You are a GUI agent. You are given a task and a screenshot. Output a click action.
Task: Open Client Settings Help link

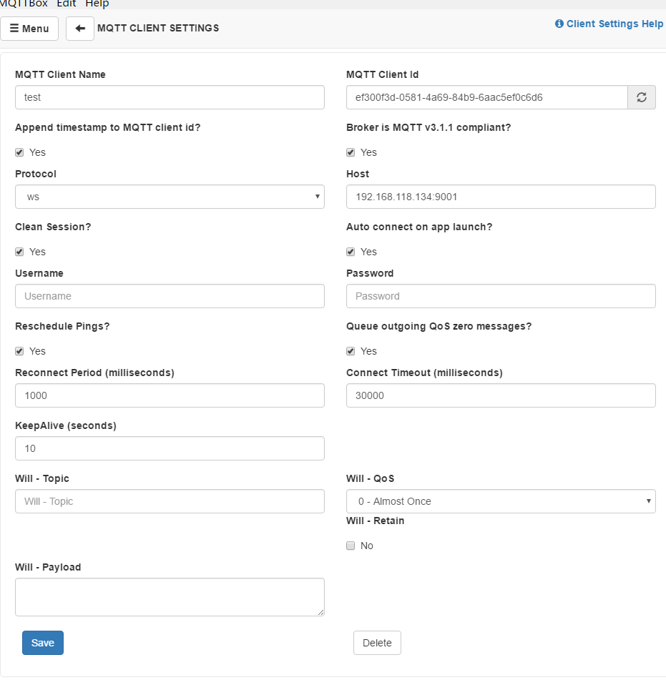[609, 24]
